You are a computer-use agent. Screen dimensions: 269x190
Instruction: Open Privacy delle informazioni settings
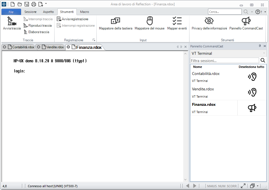pos(209,21)
